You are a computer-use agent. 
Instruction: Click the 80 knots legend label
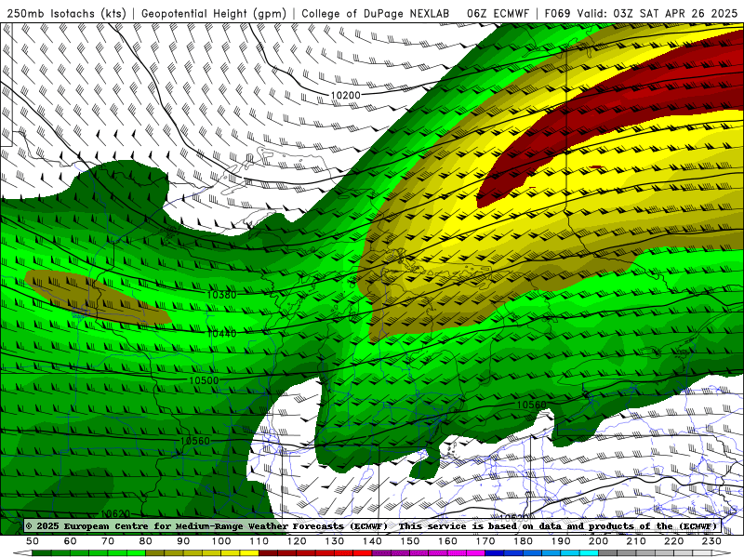pos(146,541)
